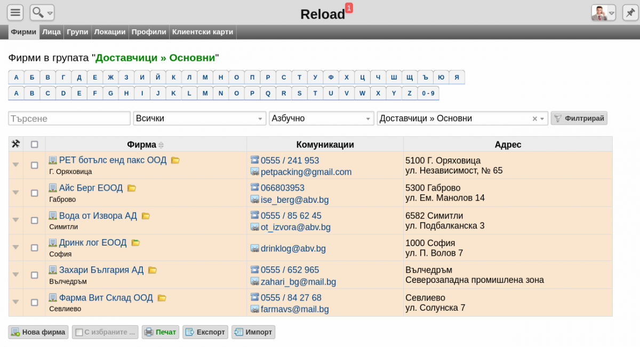Click the Експорт button
640x347 pixels.
(205, 332)
